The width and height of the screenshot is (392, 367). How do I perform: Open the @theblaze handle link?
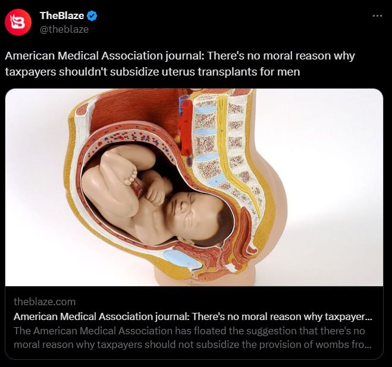click(x=64, y=29)
